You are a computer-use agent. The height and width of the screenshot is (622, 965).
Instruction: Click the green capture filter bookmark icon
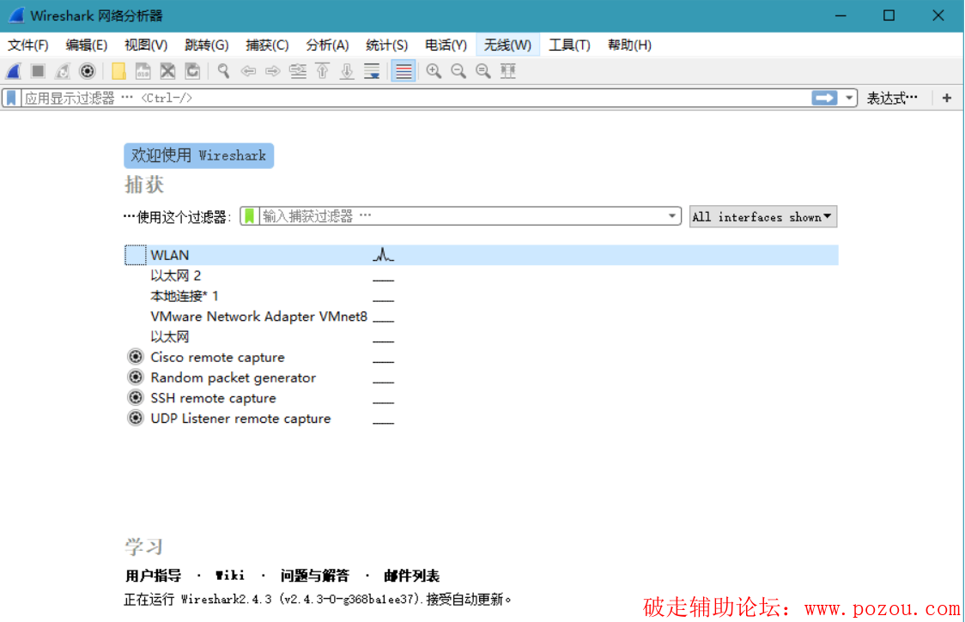coord(249,216)
